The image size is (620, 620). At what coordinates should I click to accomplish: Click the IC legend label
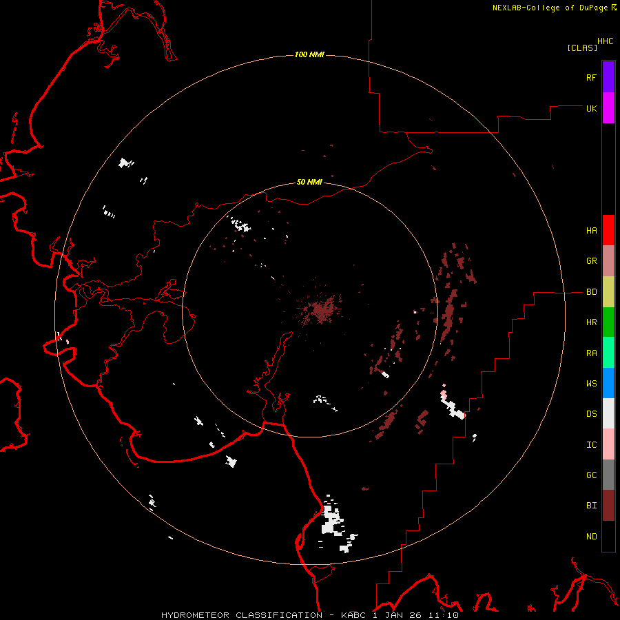tap(591, 445)
